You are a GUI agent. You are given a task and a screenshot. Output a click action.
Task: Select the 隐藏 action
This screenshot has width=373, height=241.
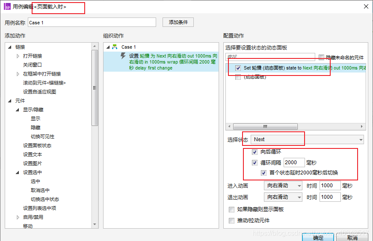(36, 128)
